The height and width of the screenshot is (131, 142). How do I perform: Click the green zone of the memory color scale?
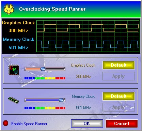click(x=40, y=108)
